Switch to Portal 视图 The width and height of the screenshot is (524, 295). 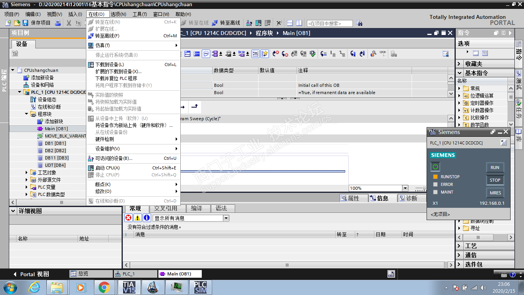coord(31,274)
